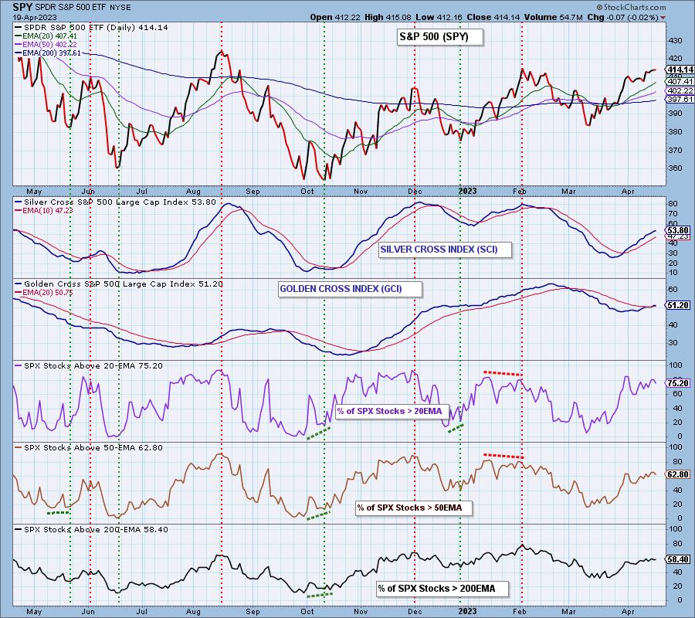Screen dimensions: 695x618
Task: Click the 402.22 EMA value tag
Action: [680, 91]
